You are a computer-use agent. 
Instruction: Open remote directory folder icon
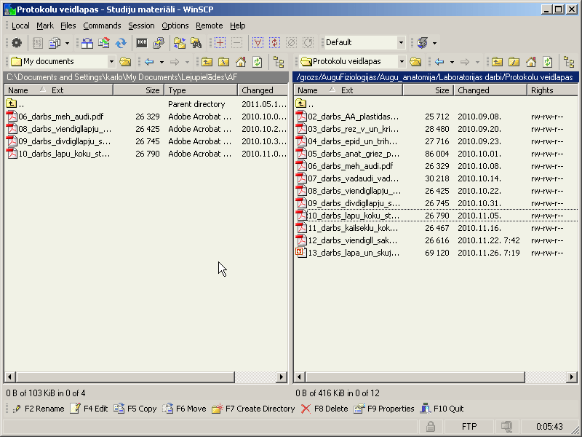tap(415, 62)
